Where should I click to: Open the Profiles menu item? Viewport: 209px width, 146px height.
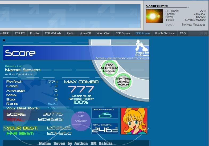pyautogui.click(x=35, y=33)
